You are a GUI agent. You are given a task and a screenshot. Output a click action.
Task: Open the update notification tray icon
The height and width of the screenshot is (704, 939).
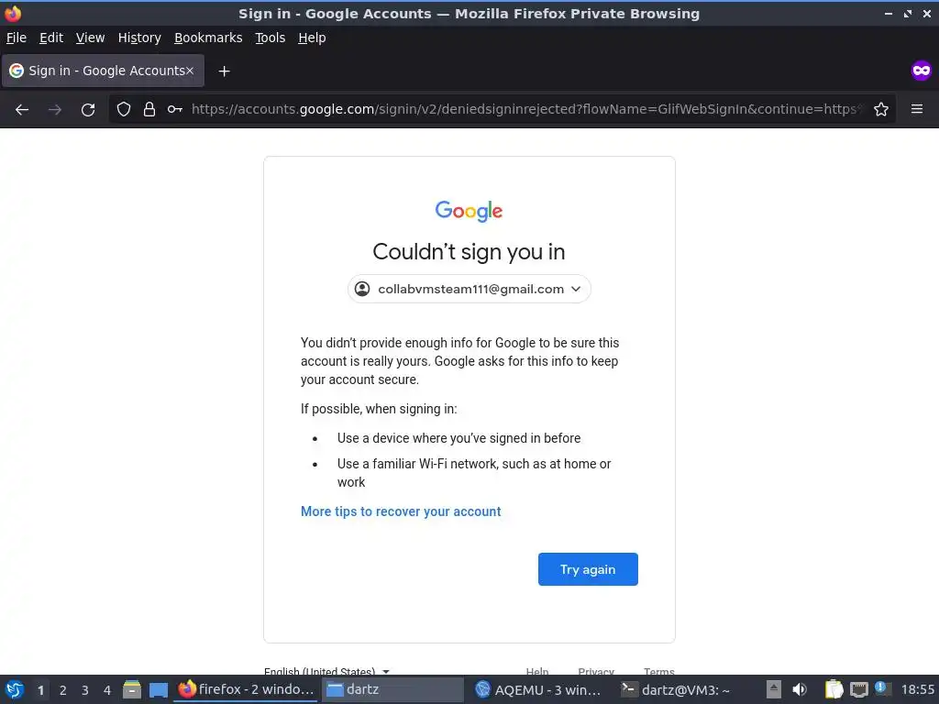[881, 688]
